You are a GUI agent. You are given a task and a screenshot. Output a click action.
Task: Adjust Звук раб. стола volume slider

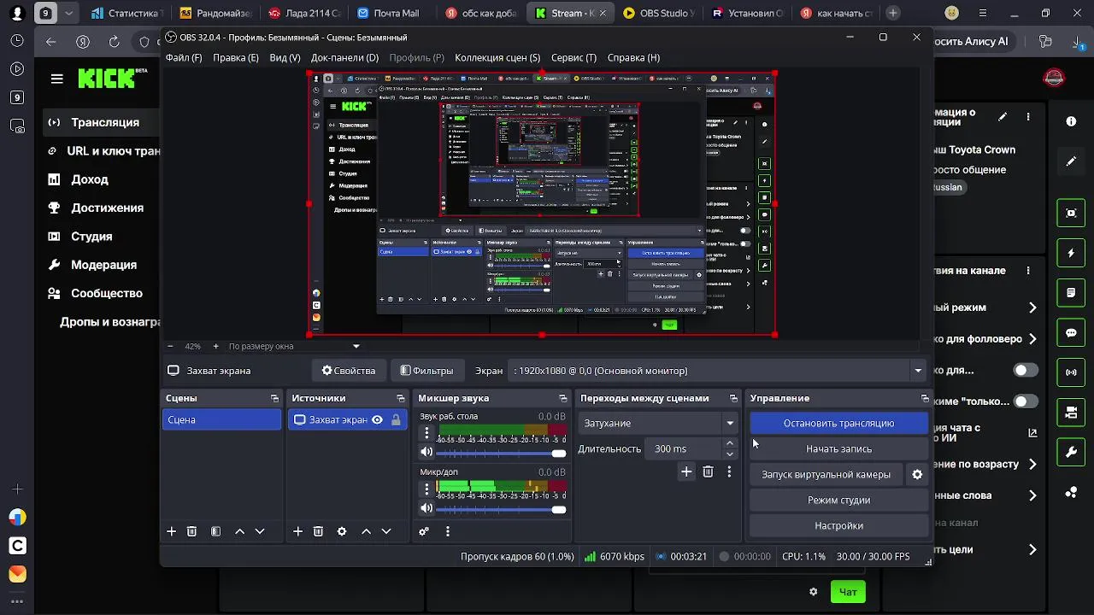click(502, 453)
